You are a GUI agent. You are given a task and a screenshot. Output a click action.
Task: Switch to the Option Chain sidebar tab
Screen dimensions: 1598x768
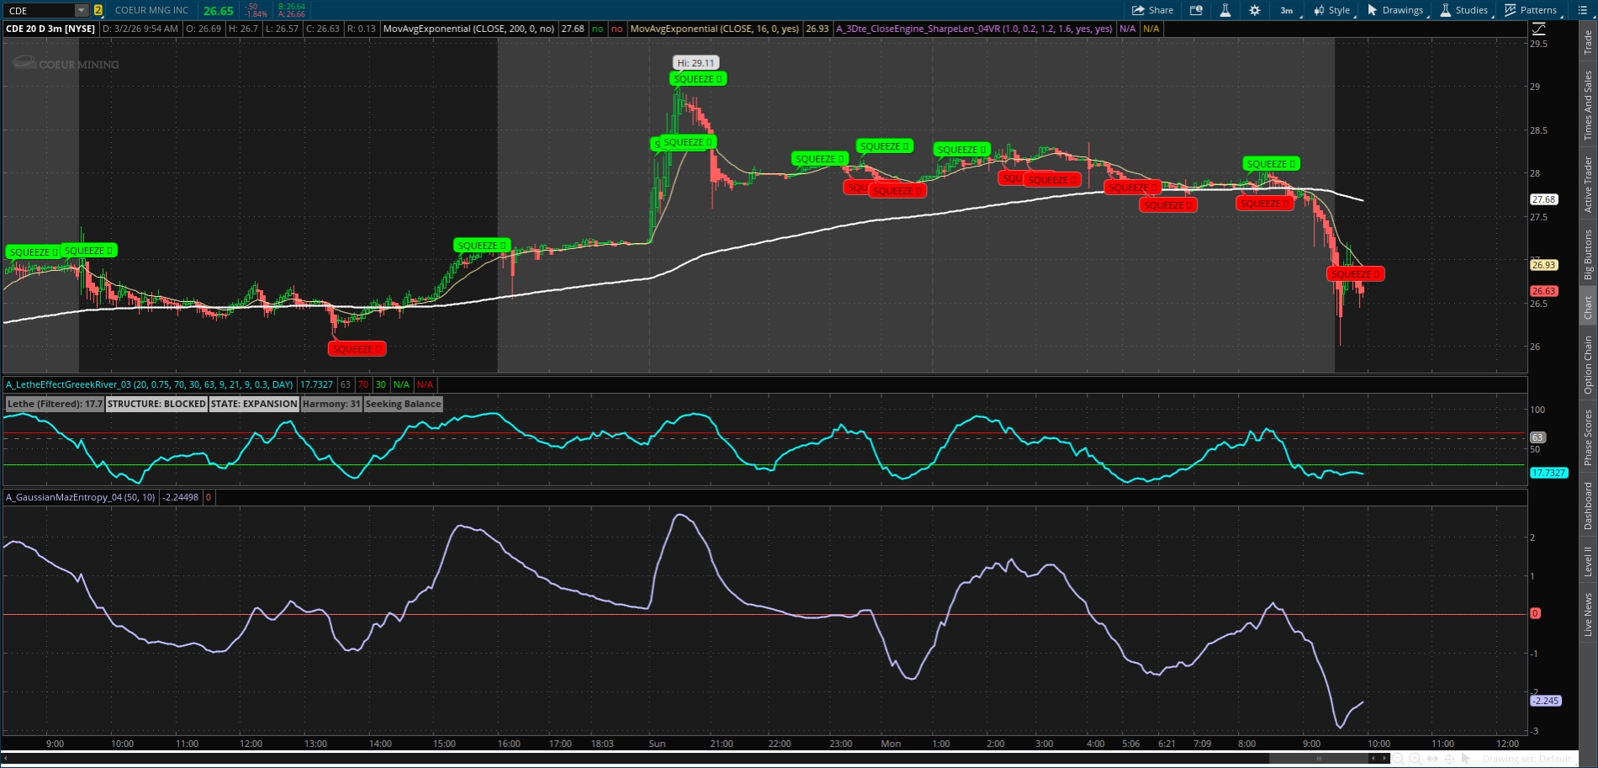1588,364
